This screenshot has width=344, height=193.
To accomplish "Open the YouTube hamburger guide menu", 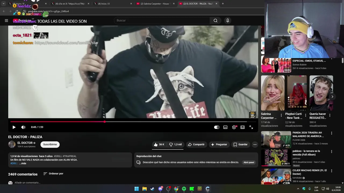I will click(6, 21).
